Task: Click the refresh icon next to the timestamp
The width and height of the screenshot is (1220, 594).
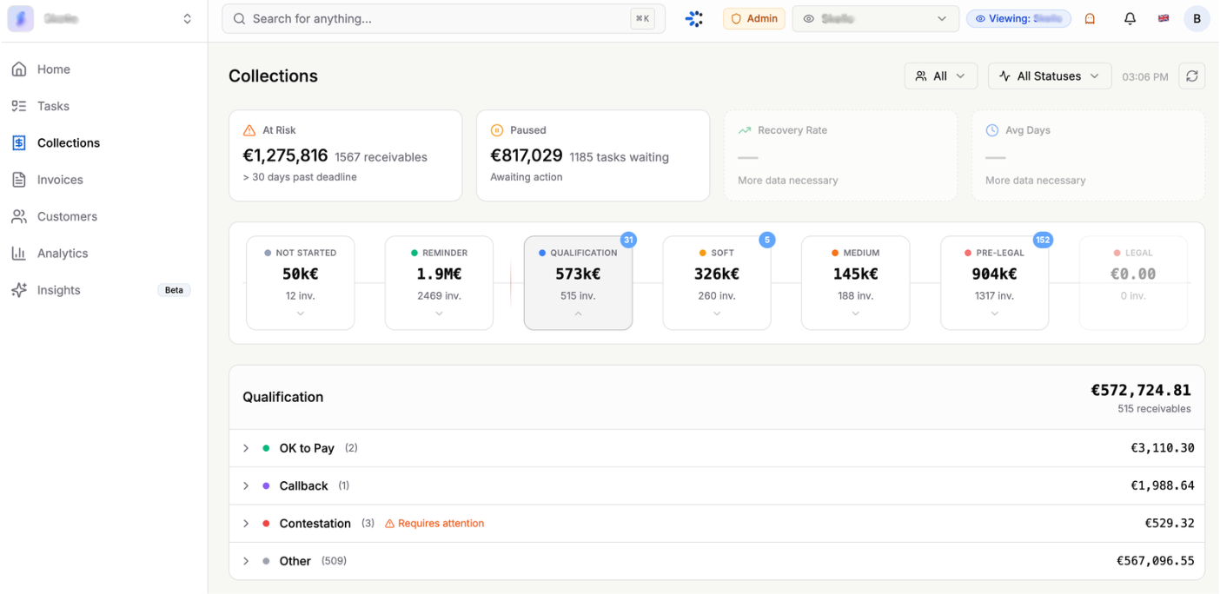Action: (1191, 76)
